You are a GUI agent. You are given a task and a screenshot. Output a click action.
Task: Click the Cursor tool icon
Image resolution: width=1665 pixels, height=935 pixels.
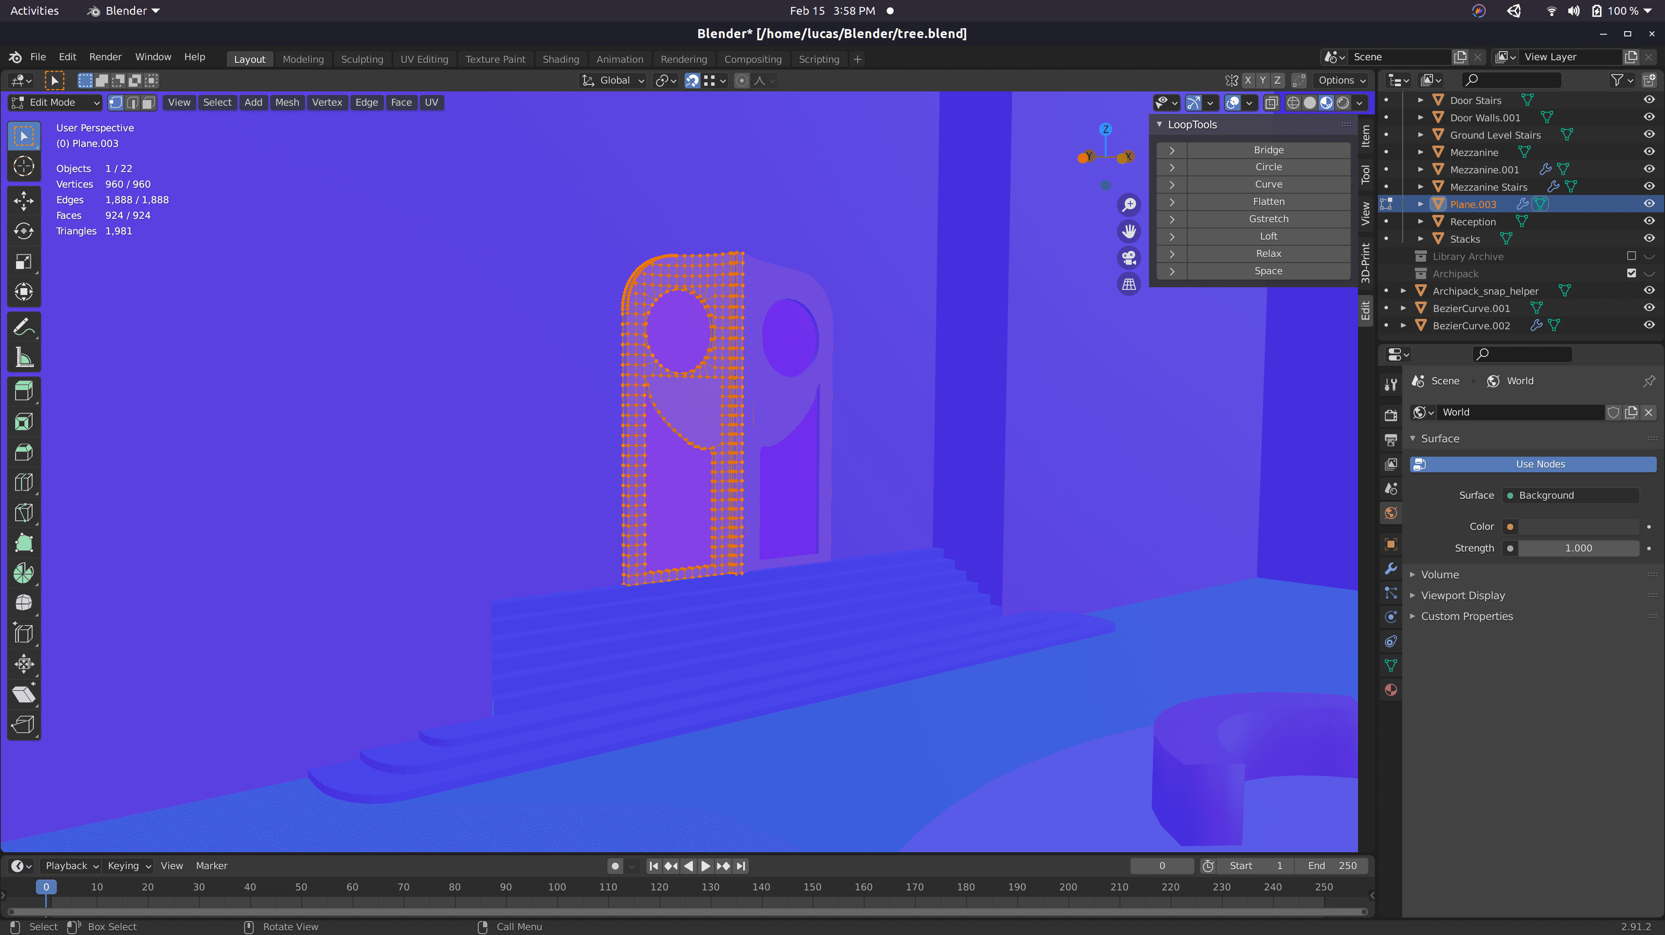24,167
